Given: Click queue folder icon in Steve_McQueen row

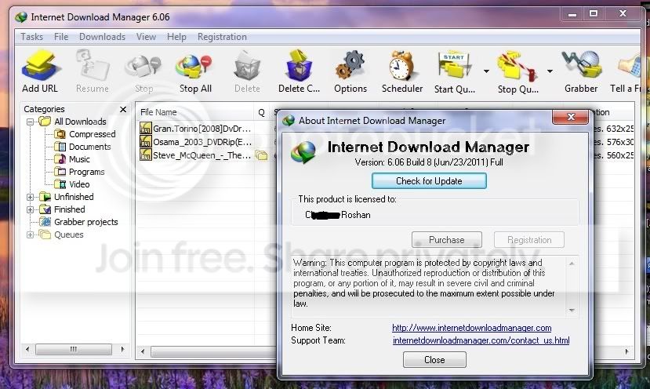Looking at the screenshot, I should click(261, 155).
